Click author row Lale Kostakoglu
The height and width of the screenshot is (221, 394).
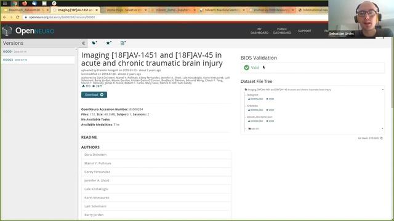[x=156, y=189]
